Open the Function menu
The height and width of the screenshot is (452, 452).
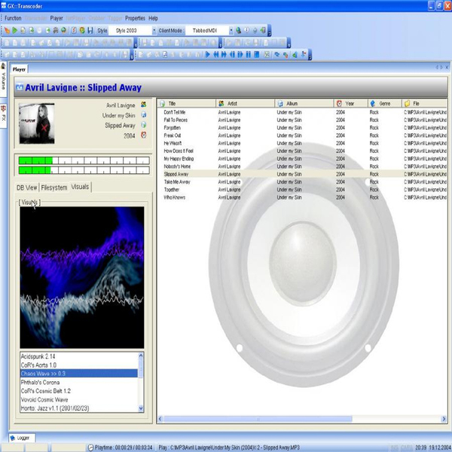(x=13, y=18)
